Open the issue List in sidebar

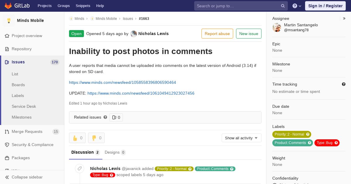15,74
